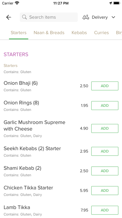Tap the battery icon in status bar

coord(116,3)
